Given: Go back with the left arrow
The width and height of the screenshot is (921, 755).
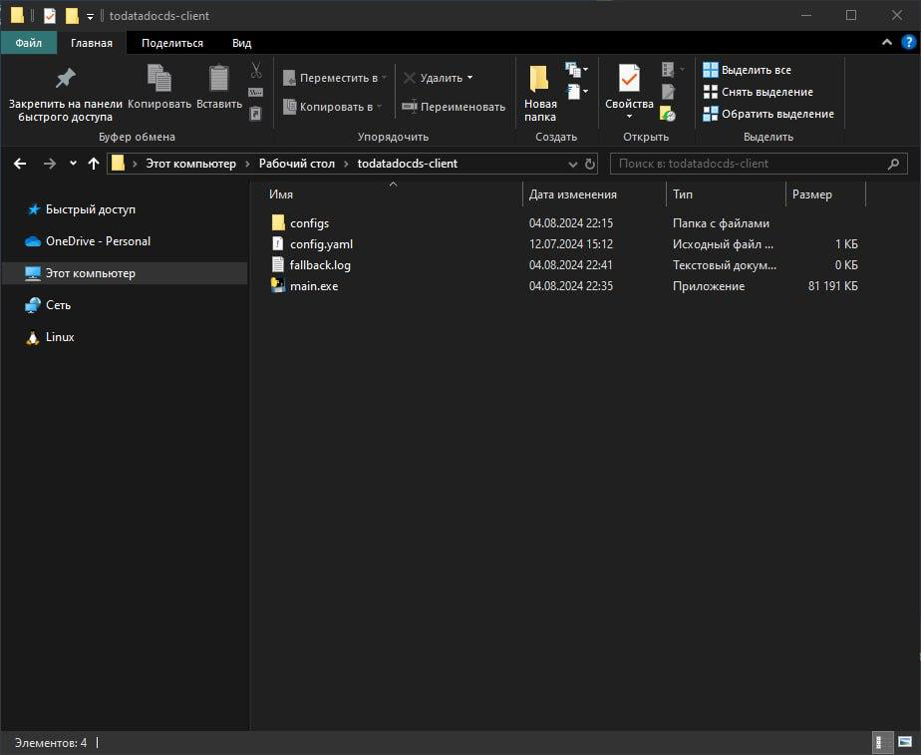Looking at the screenshot, I should [x=20, y=164].
